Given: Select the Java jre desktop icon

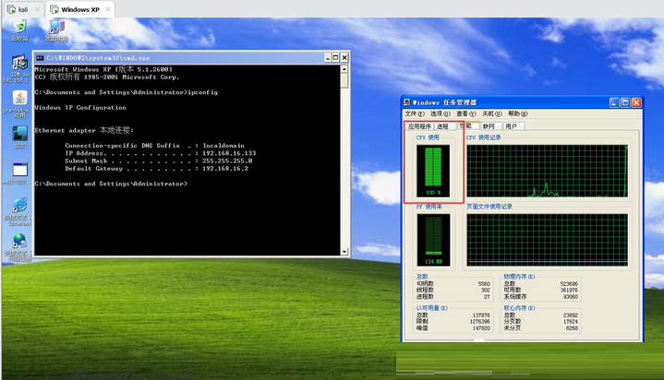Looking at the screenshot, I should 19,98.
